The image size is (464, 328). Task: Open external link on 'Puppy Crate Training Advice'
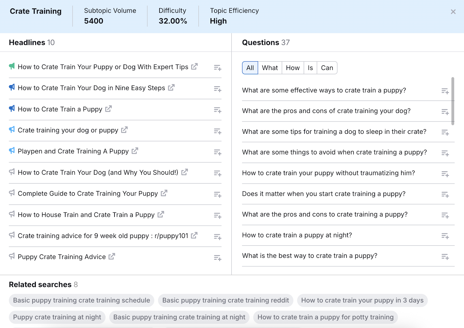[112, 256]
